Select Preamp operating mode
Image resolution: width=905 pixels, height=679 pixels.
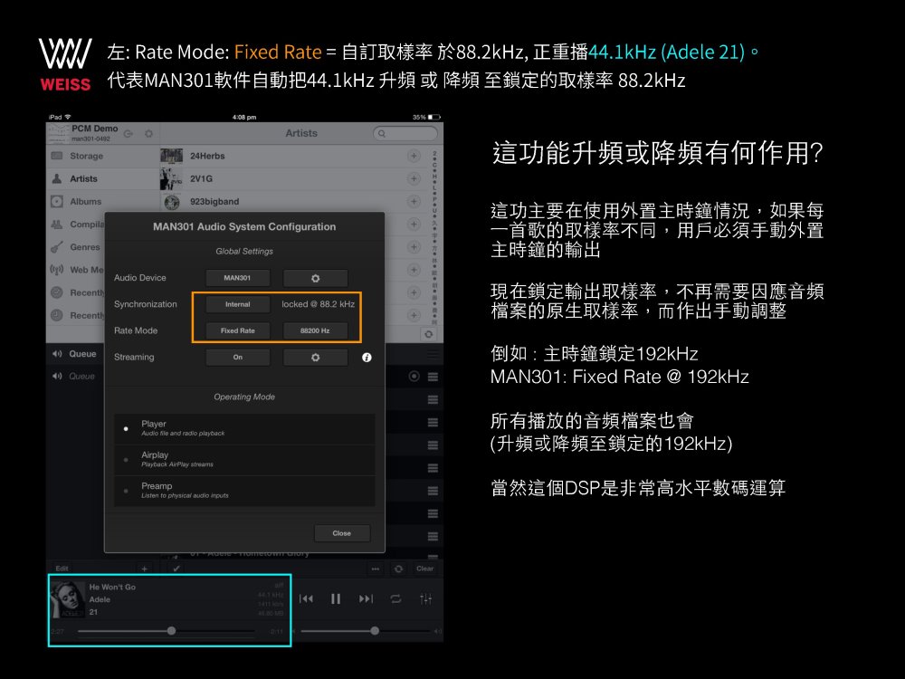244,492
